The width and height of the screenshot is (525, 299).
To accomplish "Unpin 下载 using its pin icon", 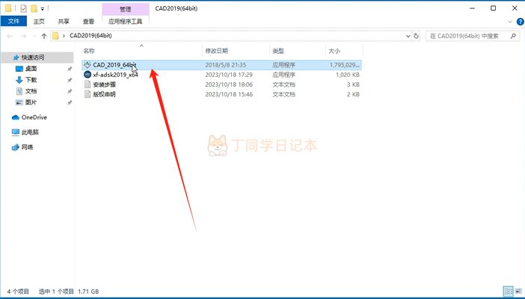I will (x=70, y=80).
